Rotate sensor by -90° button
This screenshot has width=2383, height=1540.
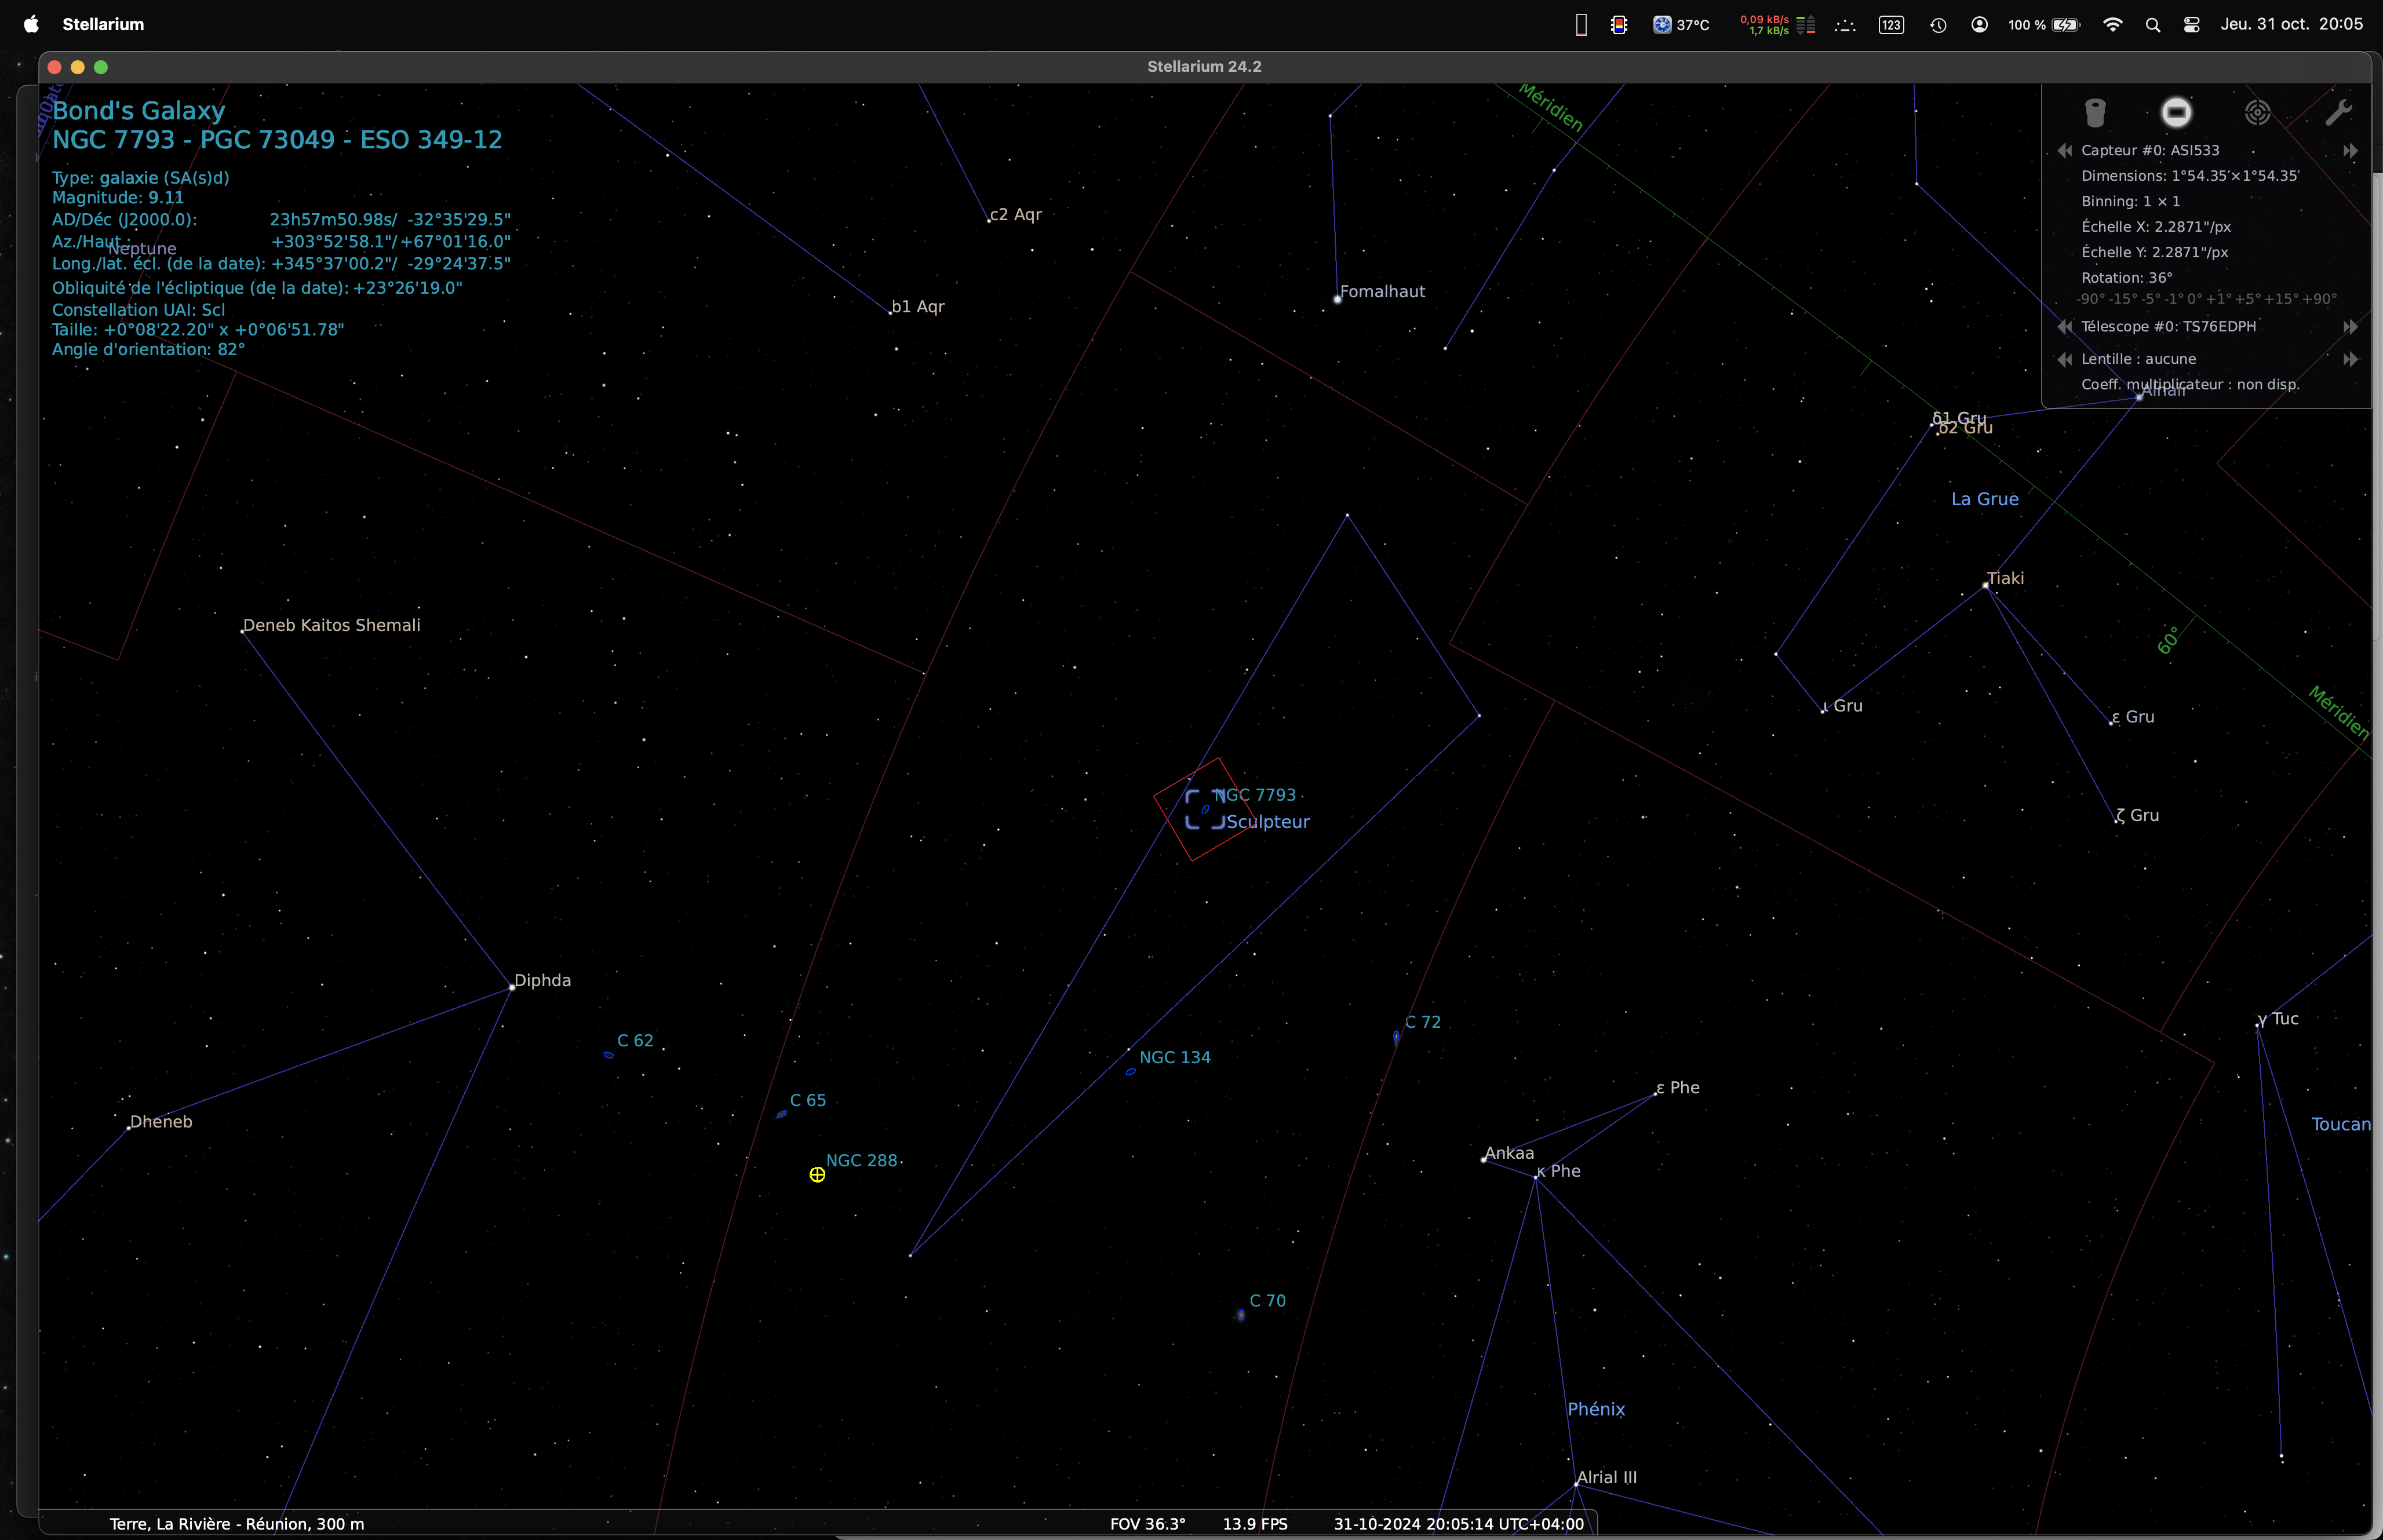(x=2090, y=299)
